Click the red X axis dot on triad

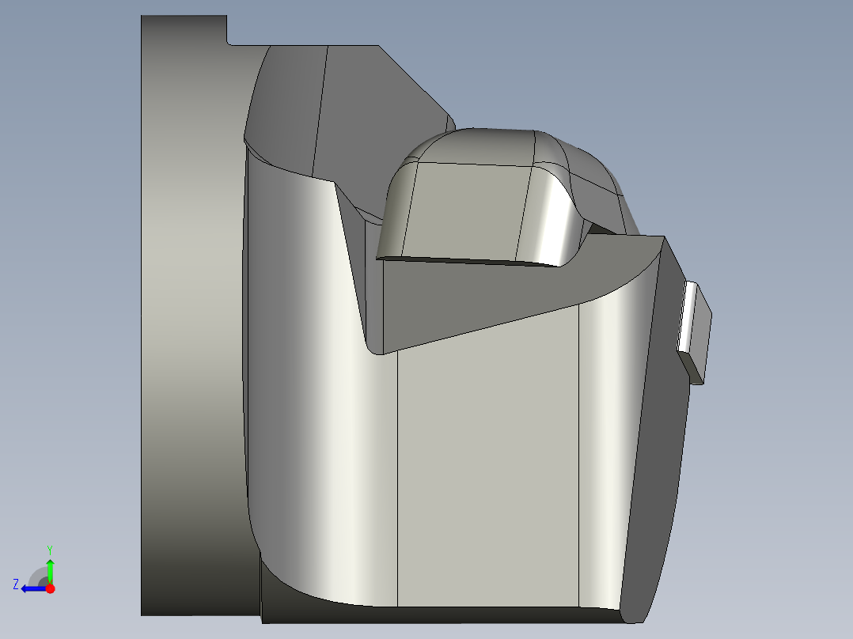[51, 588]
